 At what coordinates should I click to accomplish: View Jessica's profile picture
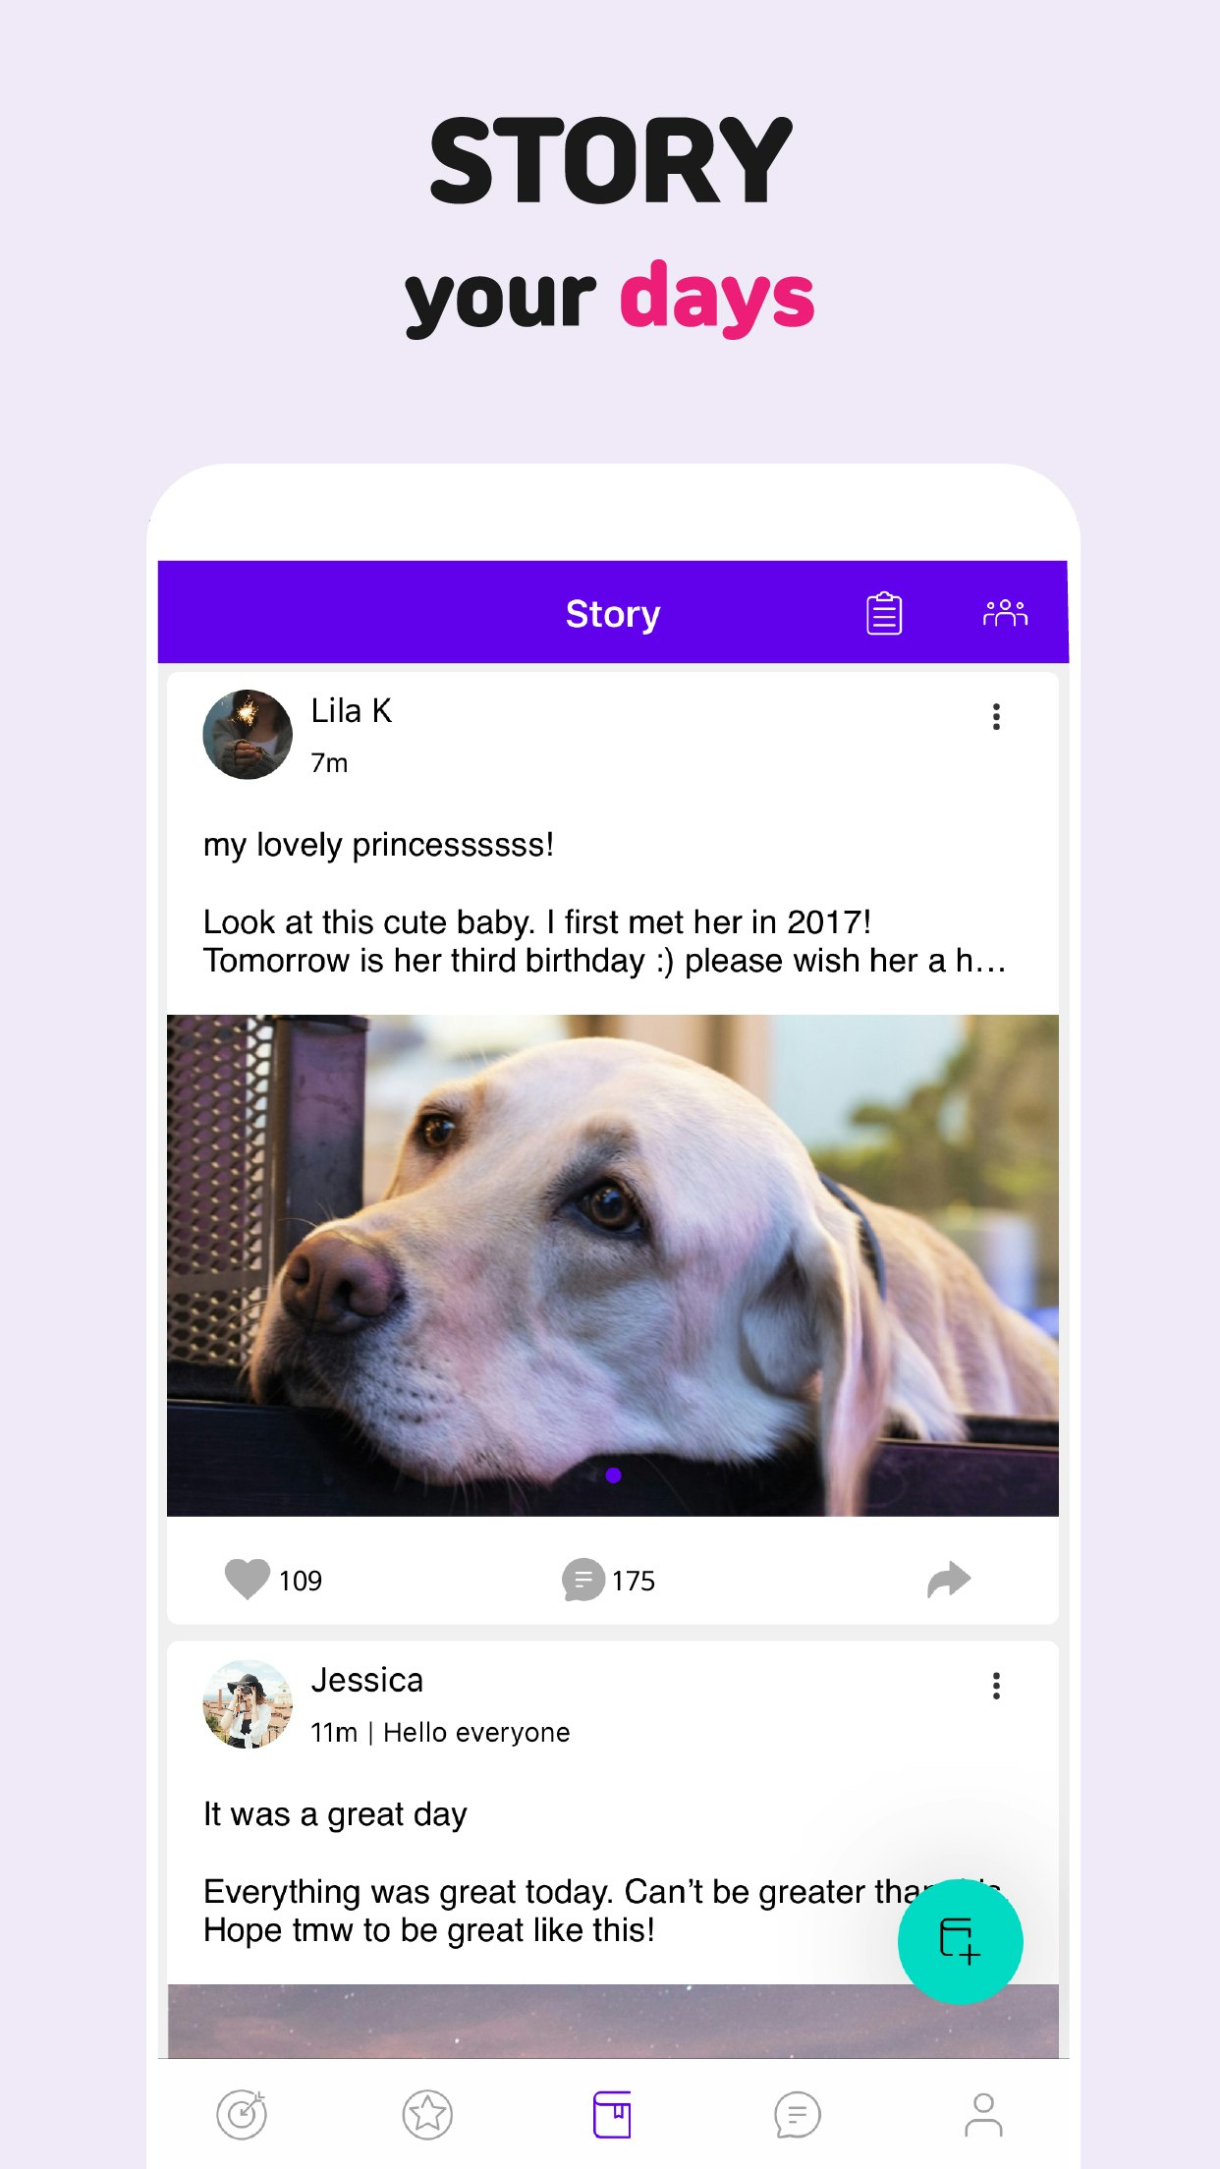[248, 1704]
